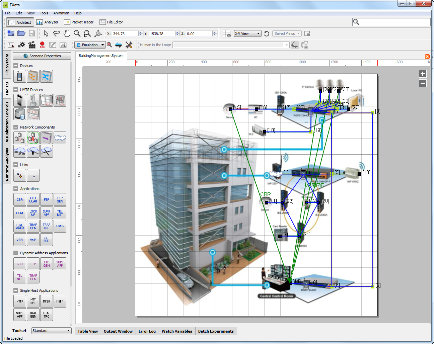Open the grid display settings icon
The width and height of the screenshot is (434, 344).
coord(227,34)
